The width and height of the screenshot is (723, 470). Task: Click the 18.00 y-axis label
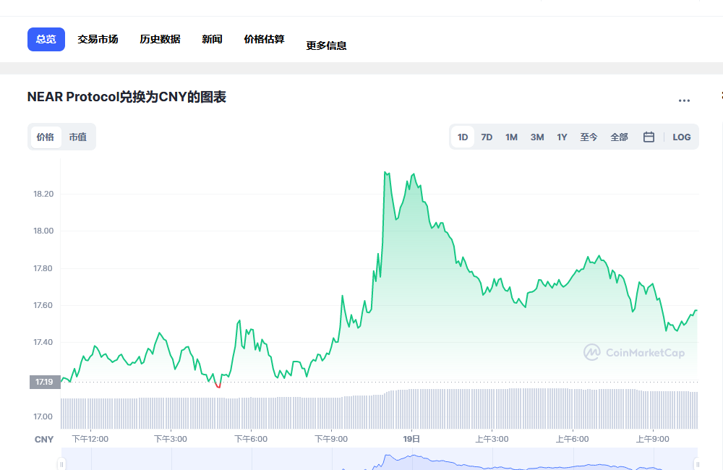tap(43, 231)
